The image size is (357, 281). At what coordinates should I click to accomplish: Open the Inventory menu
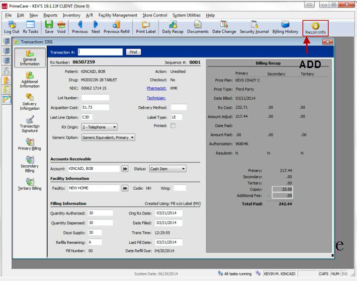72,15
